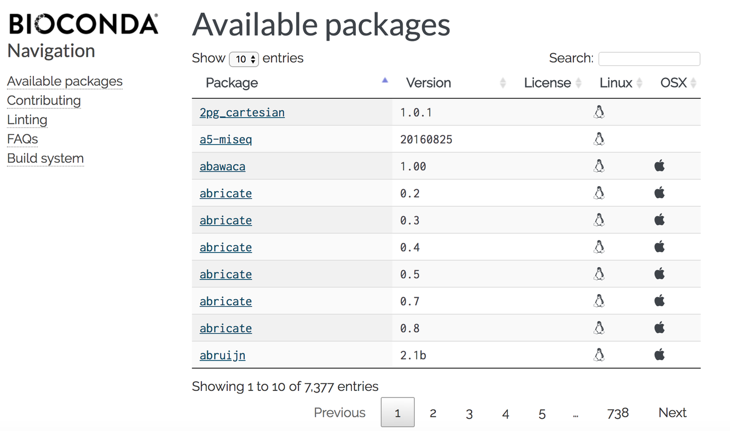
Task: Click the Apple OSX icon for abruijn
Action: coord(660,355)
